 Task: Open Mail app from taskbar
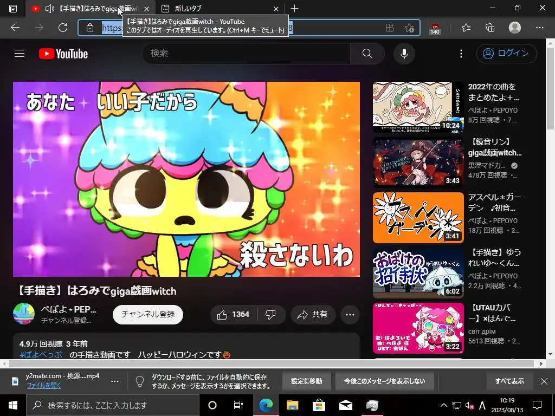(x=345, y=405)
